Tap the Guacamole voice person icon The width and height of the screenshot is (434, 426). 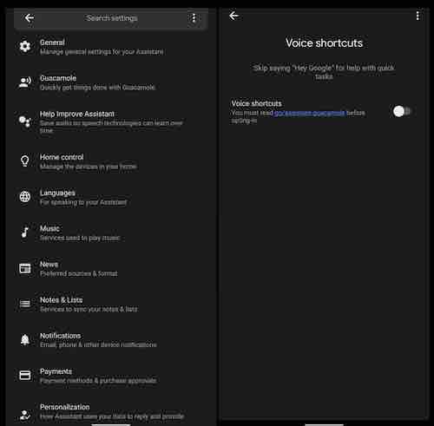coord(25,82)
